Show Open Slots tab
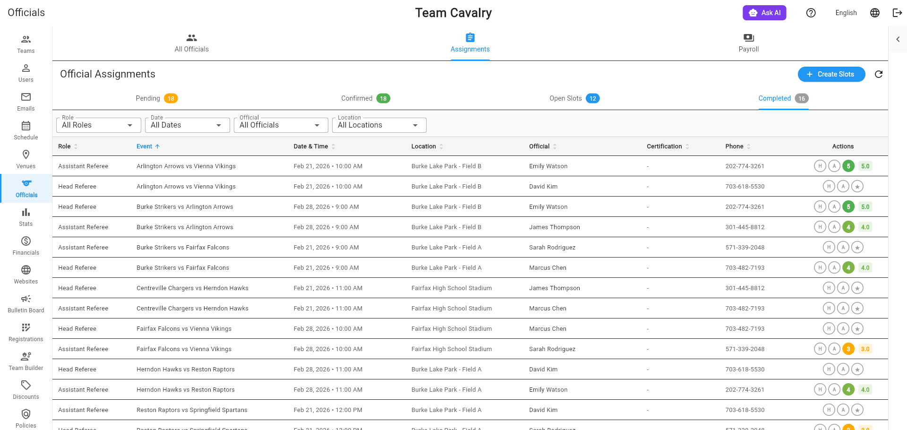Image resolution: width=907 pixels, height=430 pixels. [x=574, y=98]
